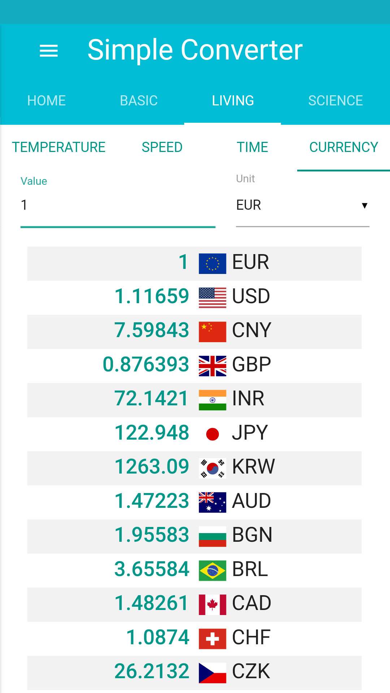The image size is (390, 693).
Task: Tap the United Kingdom flag icon
Action: pyautogui.click(x=212, y=366)
